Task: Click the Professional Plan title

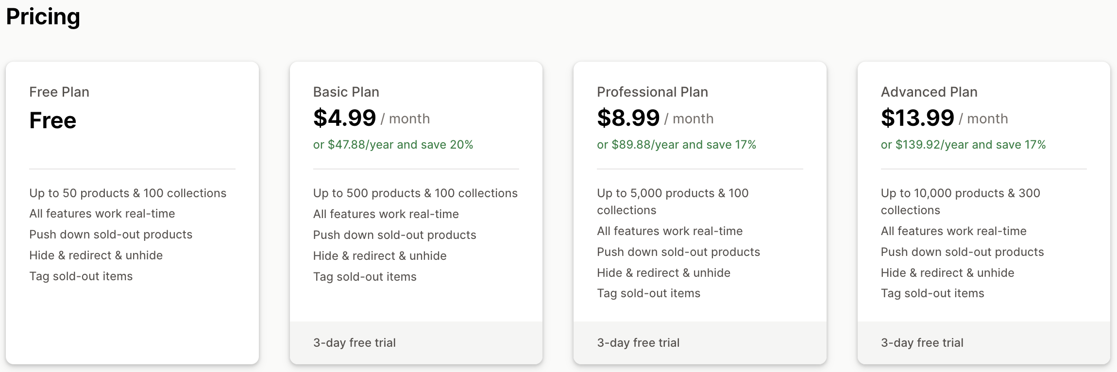Action: 652,92
